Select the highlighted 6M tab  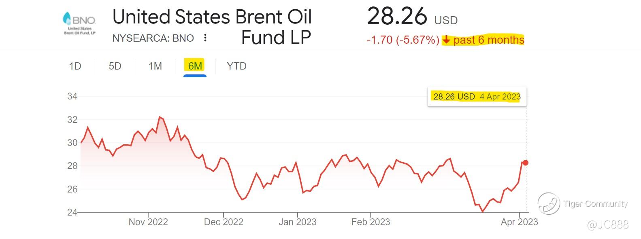click(195, 66)
